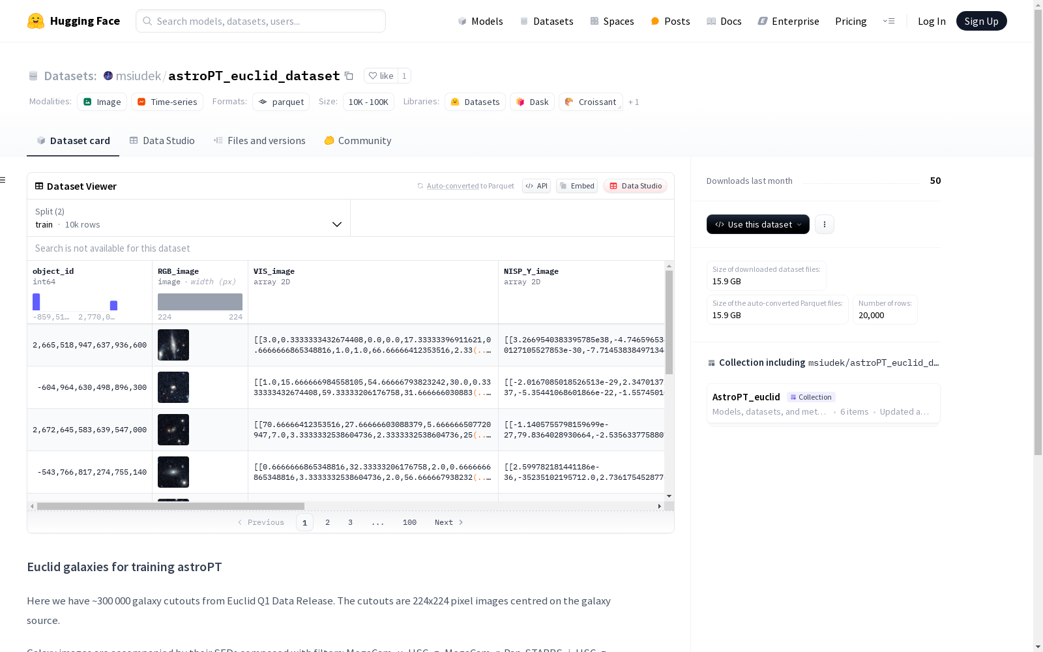Switch to the Dataset card tab
The width and height of the screenshot is (1043, 652).
pyautogui.click(x=73, y=141)
